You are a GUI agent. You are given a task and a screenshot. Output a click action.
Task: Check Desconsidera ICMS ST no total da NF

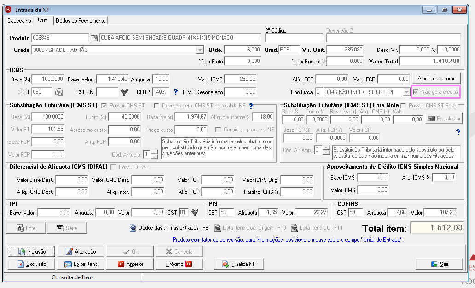click(156, 106)
